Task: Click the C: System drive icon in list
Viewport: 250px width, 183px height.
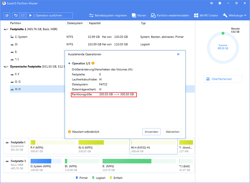Action: pyautogui.click(x=12, y=37)
